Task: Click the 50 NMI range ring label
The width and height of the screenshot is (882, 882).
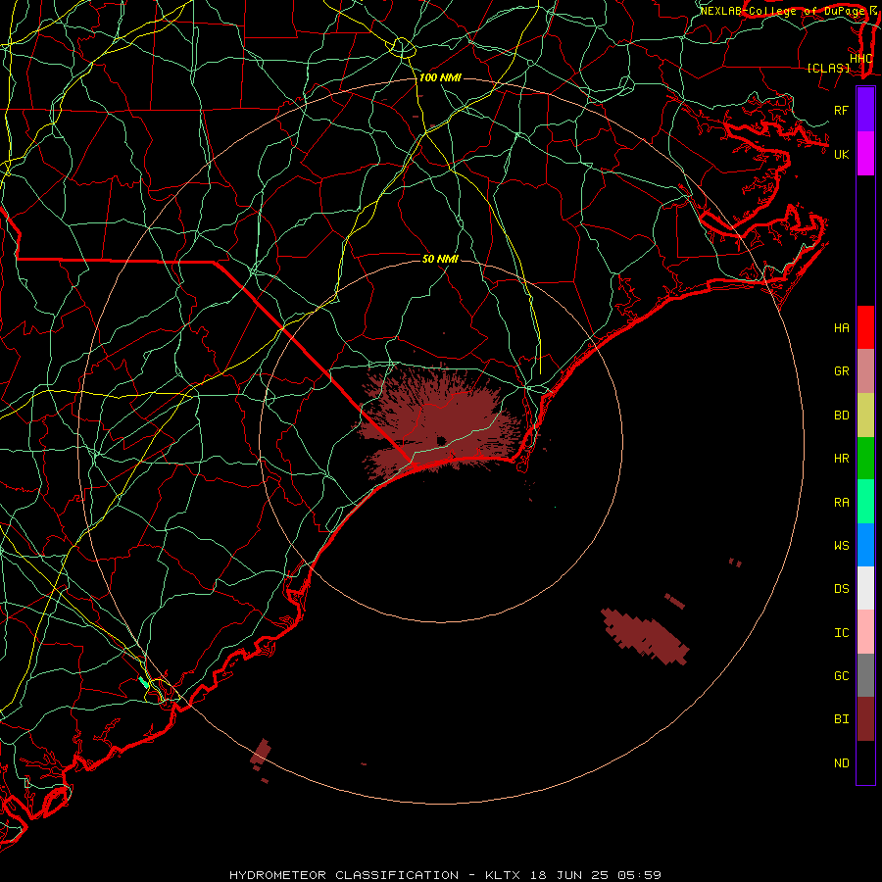Action: (440, 259)
